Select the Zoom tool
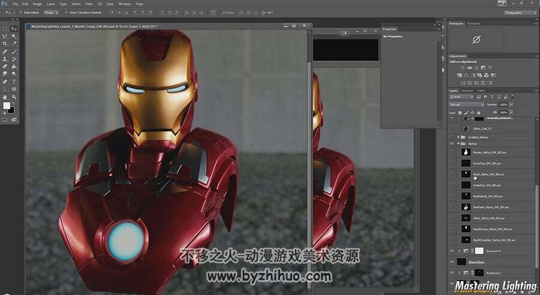The width and height of the screenshot is (540, 295). [x=14, y=97]
